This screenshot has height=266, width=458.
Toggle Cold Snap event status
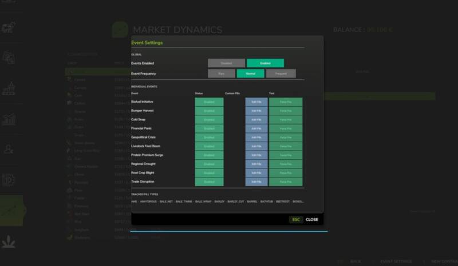[209, 120]
